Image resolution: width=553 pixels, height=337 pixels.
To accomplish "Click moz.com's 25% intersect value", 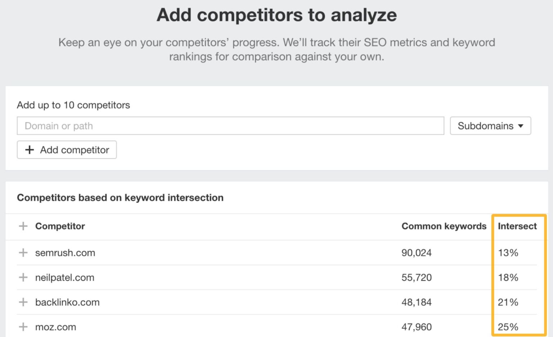I will [x=508, y=327].
